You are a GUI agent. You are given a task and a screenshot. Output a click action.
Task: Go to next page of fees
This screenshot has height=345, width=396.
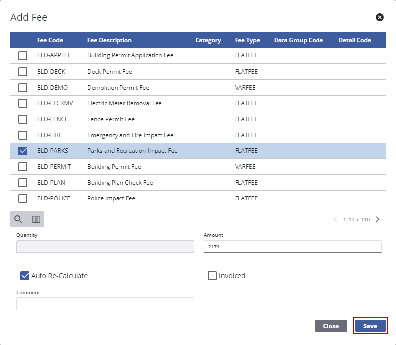(378, 219)
